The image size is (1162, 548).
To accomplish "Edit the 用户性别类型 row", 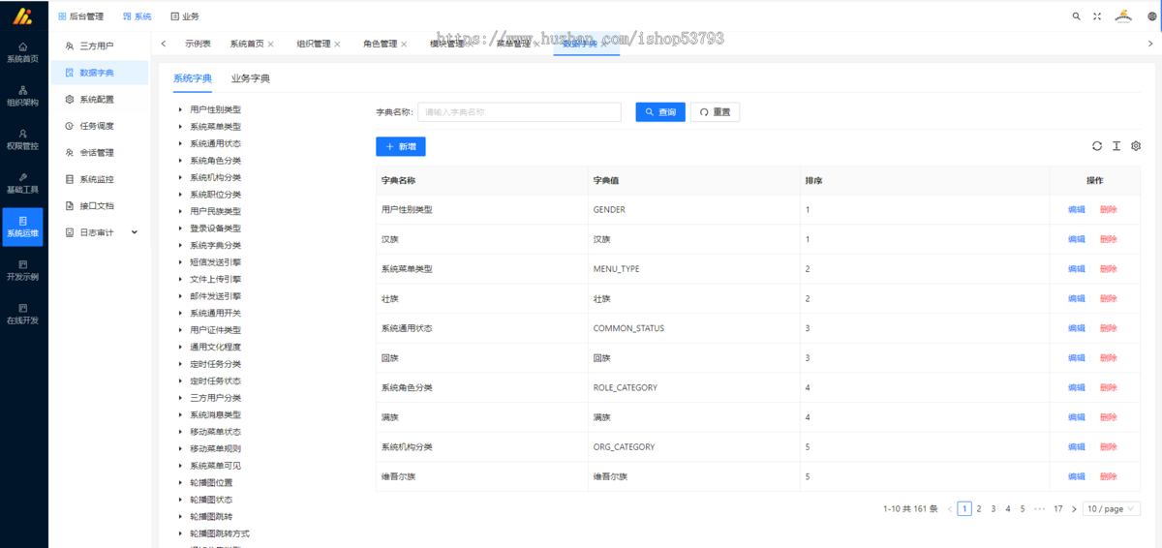I will (x=1077, y=210).
